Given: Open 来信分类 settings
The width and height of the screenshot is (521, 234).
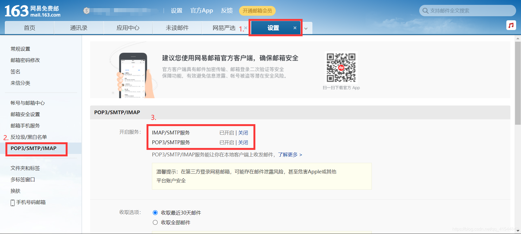Looking at the screenshot, I should point(20,83).
